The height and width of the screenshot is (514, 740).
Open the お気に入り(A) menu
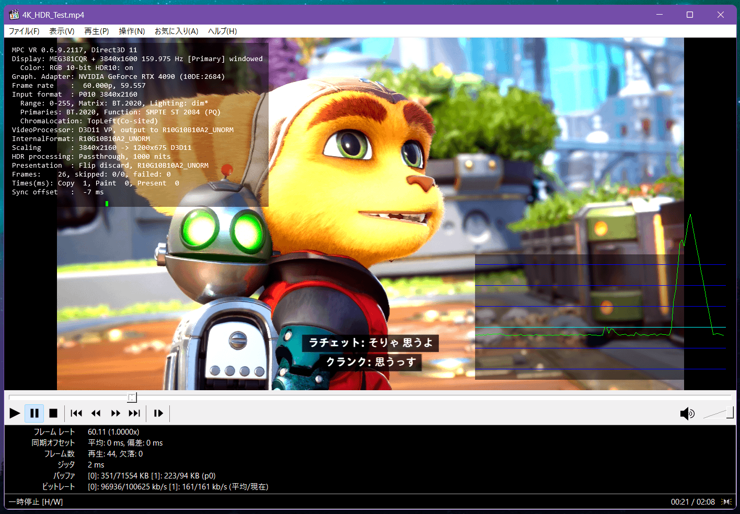coord(176,31)
